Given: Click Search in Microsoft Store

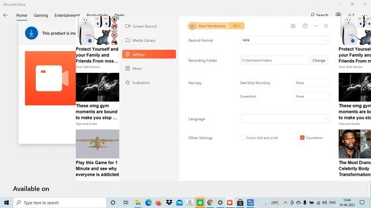Looking at the screenshot, I should (x=319, y=15).
